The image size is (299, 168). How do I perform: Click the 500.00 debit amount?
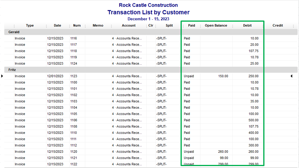point(254,120)
